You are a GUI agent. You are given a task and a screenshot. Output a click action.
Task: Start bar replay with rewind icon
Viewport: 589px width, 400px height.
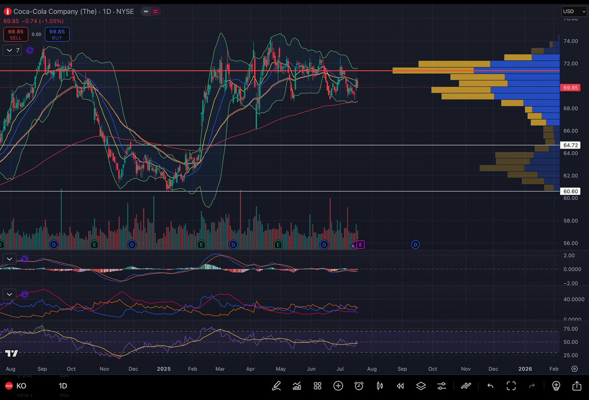click(400, 386)
